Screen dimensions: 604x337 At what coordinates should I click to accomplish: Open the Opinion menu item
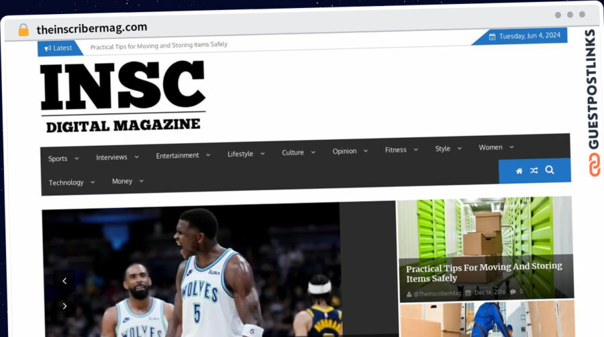tap(344, 151)
